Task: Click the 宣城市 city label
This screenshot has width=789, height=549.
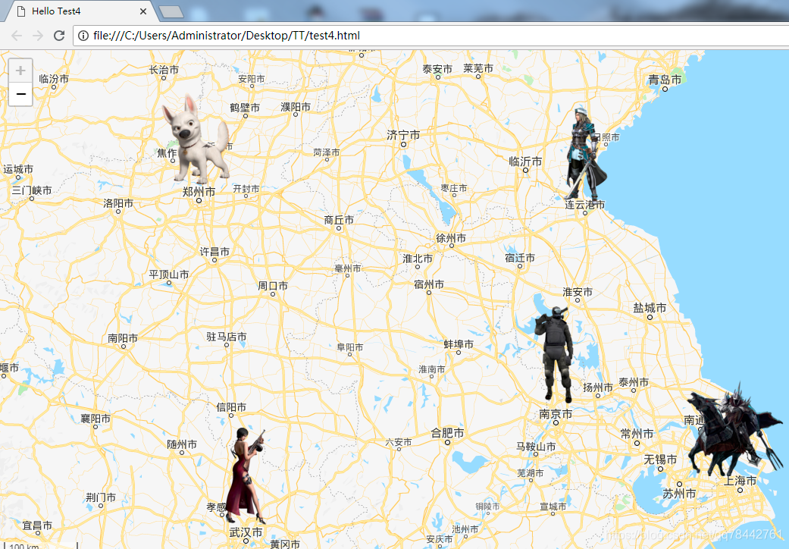Action: point(553,507)
